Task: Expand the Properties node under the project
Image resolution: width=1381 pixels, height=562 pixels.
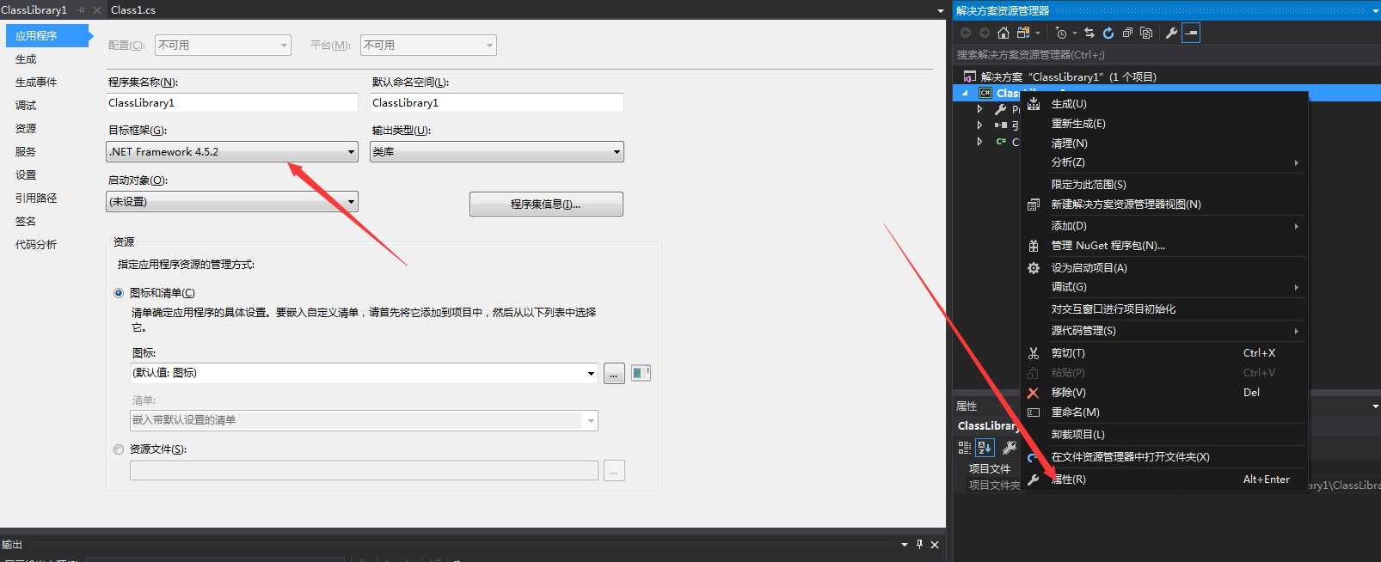Action: (x=979, y=109)
